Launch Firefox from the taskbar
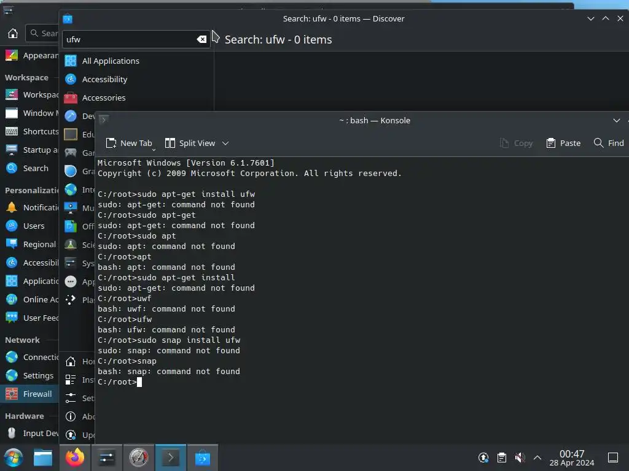Image resolution: width=629 pixels, height=471 pixels. pos(75,458)
